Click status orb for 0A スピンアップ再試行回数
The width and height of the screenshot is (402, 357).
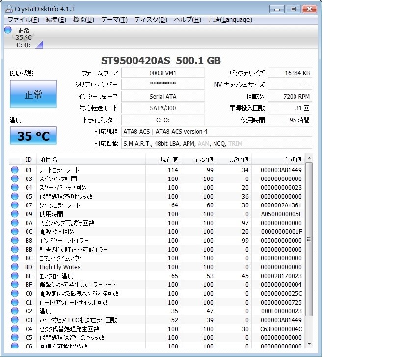tap(15, 223)
